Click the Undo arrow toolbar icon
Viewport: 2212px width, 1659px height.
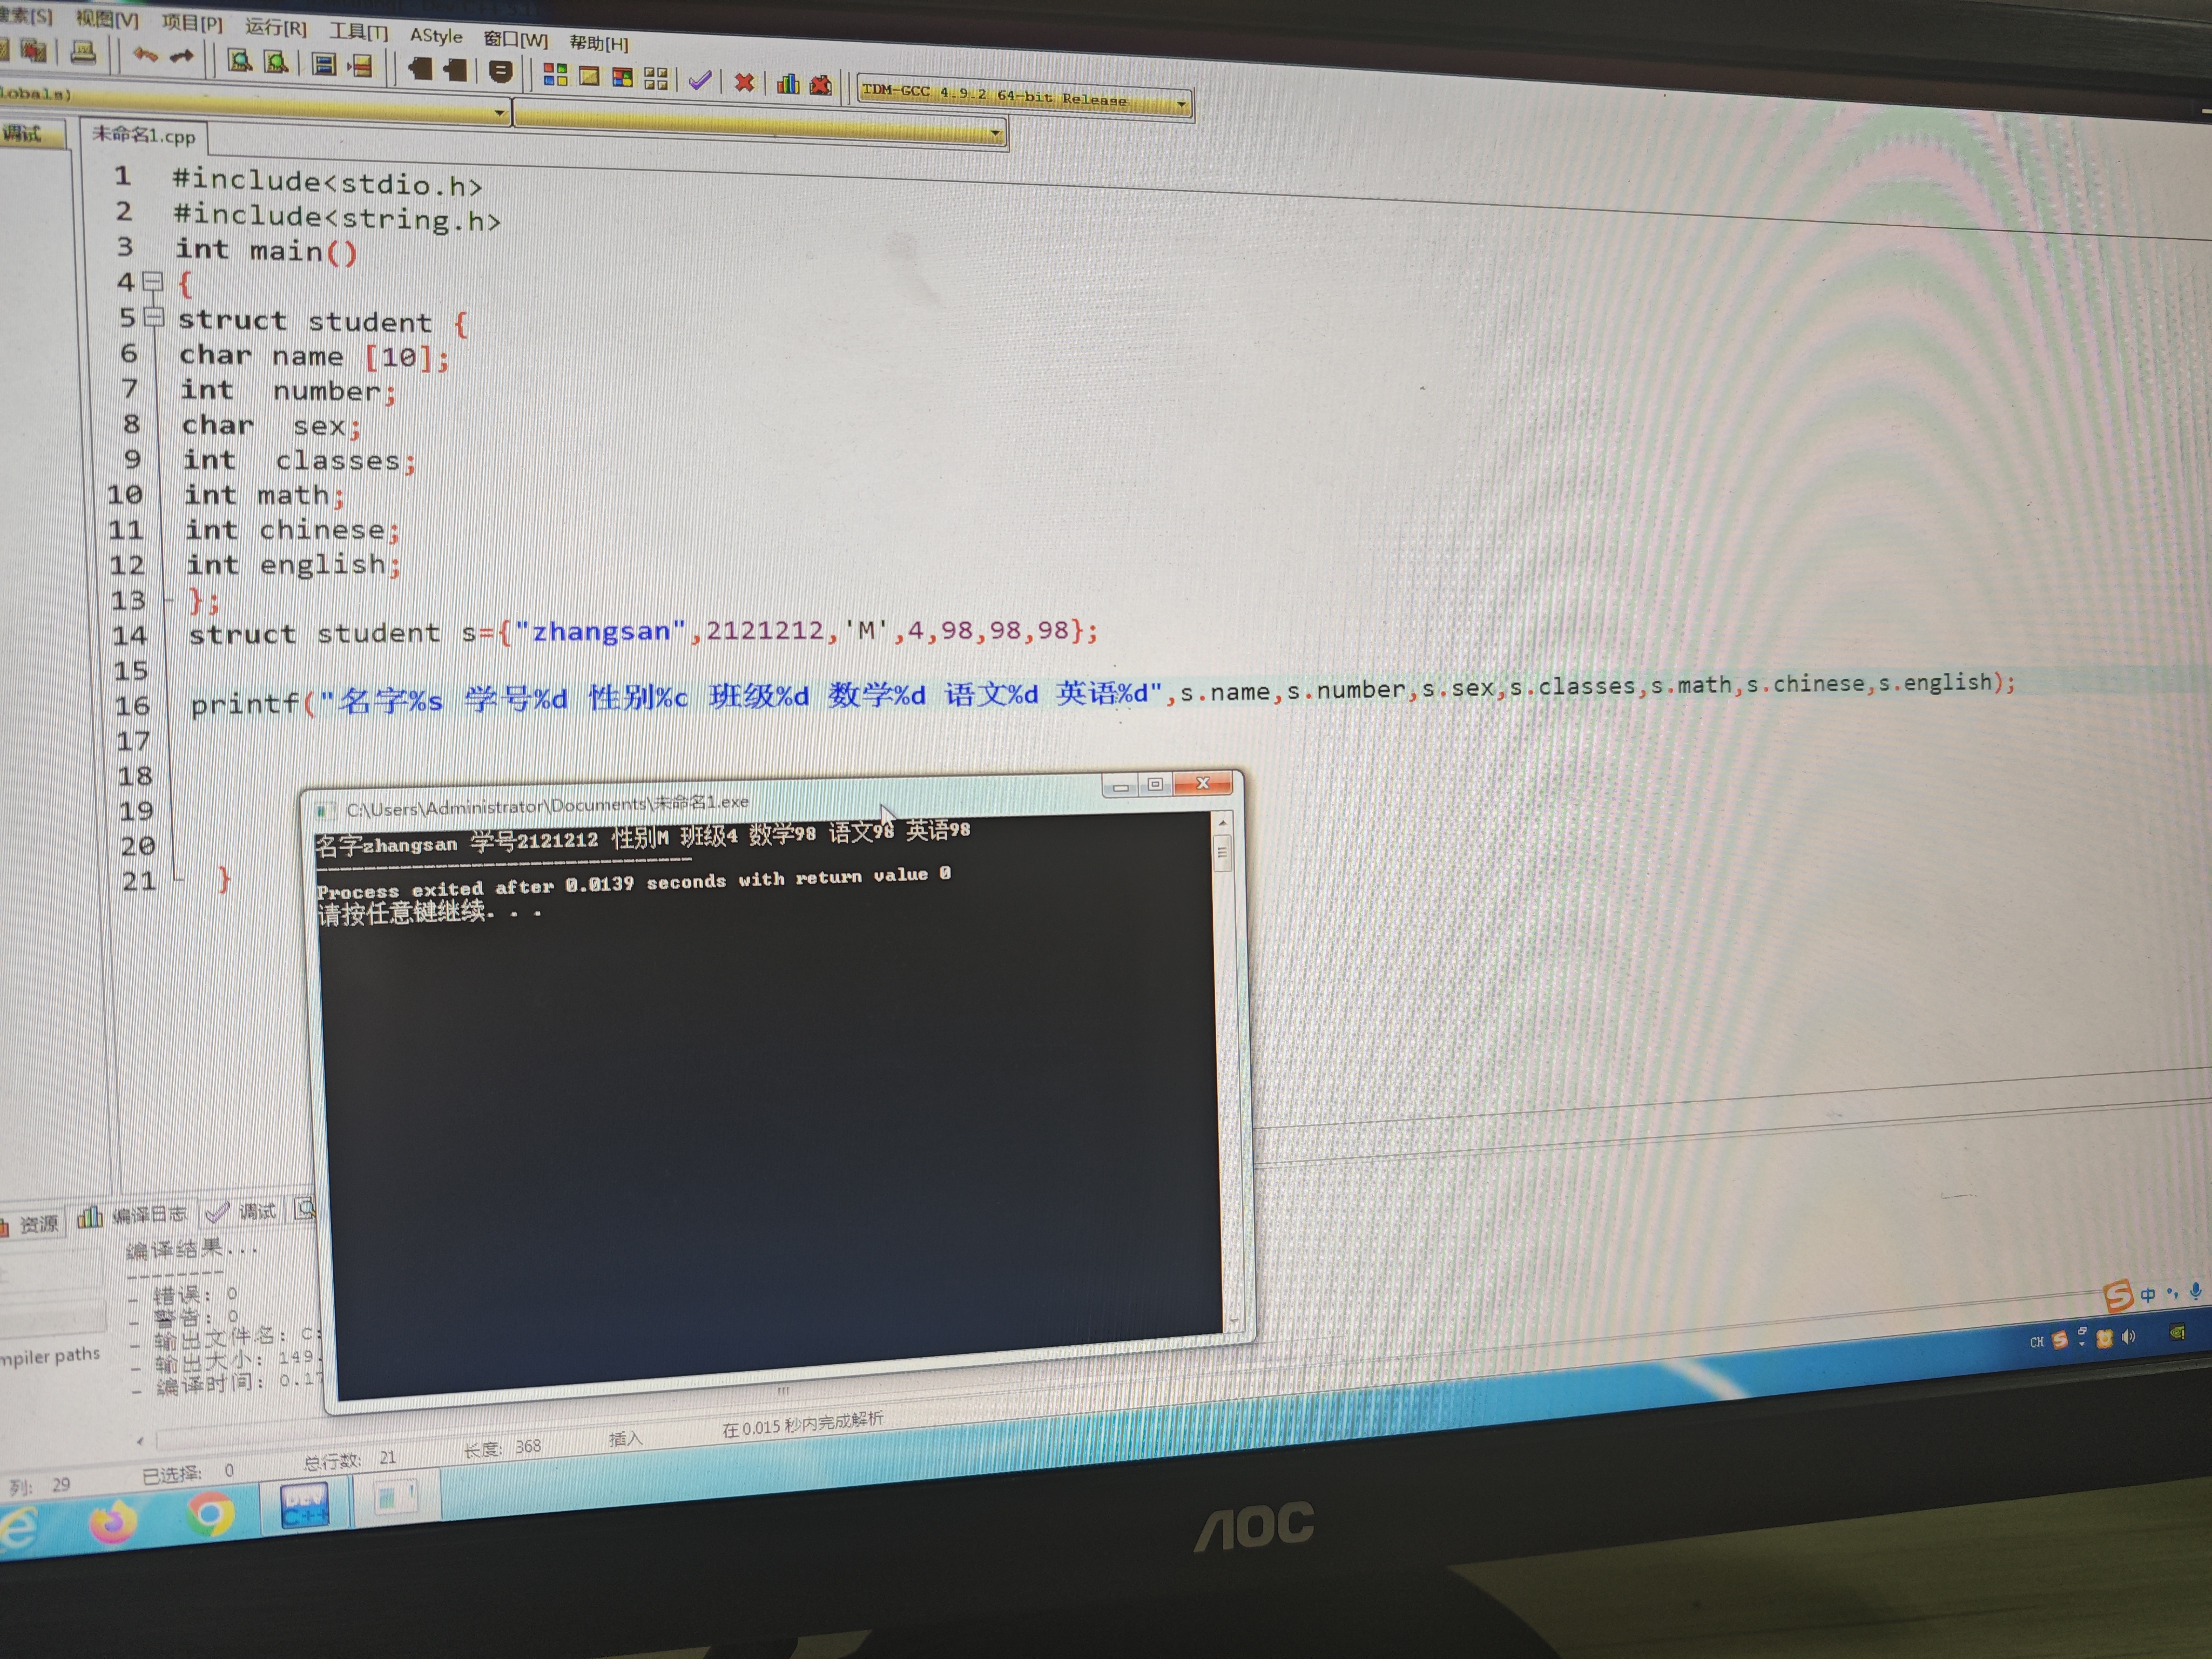[145, 55]
